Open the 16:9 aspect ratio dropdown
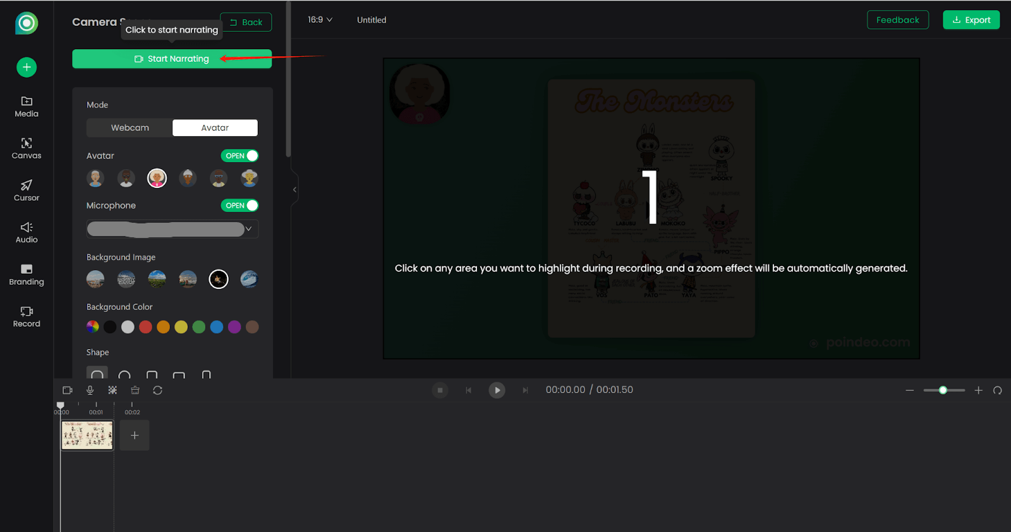The height and width of the screenshot is (532, 1011). point(320,20)
